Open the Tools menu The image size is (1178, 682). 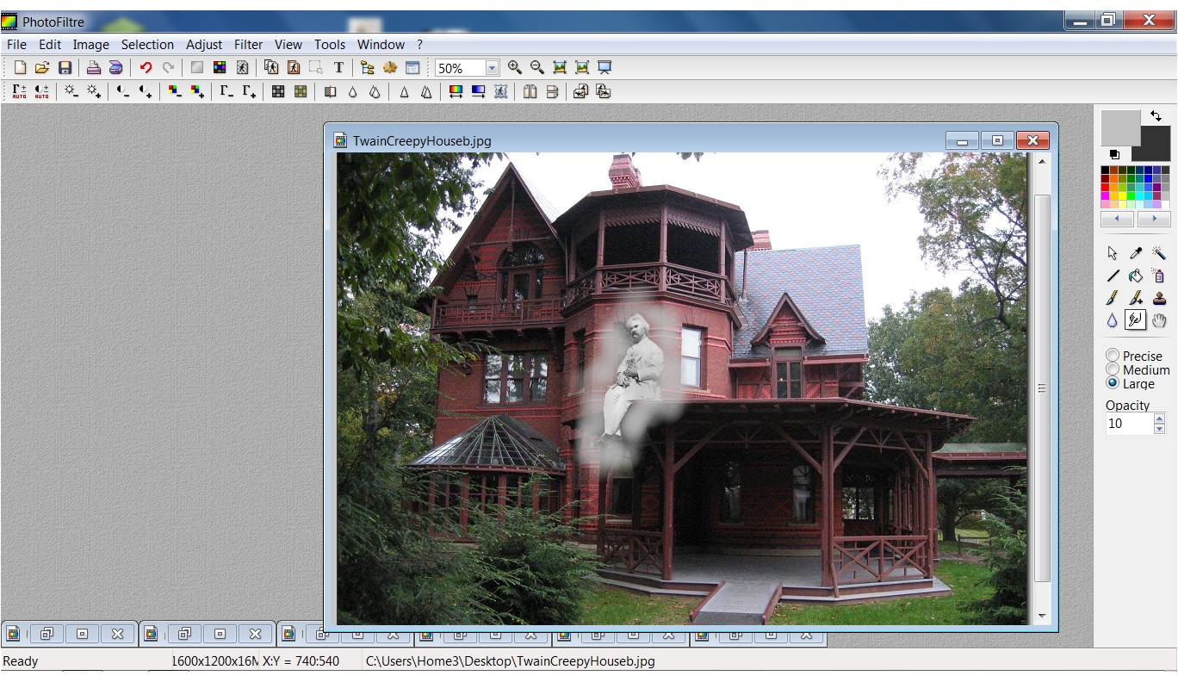[x=330, y=45]
